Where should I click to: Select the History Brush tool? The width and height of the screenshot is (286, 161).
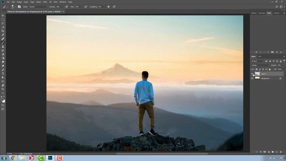3,51
